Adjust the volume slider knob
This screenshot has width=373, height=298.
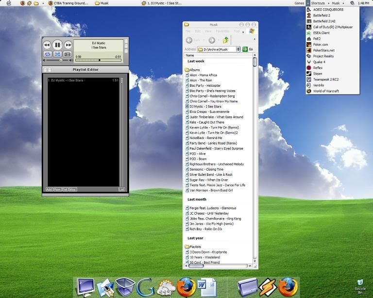(61, 61)
